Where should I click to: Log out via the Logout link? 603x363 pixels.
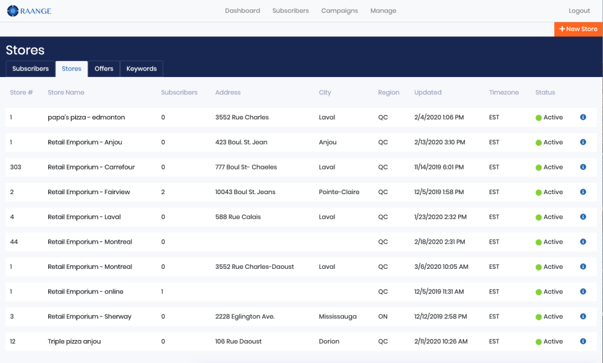579,11
